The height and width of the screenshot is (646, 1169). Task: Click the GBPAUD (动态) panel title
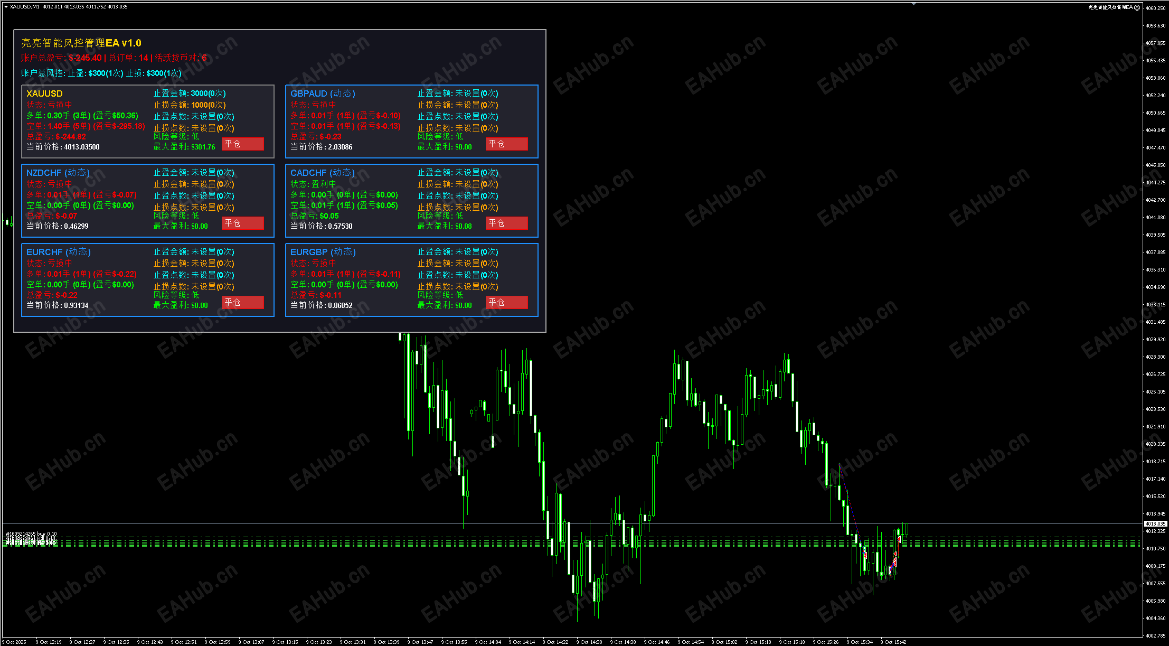pyautogui.click(x=322, y=93)
